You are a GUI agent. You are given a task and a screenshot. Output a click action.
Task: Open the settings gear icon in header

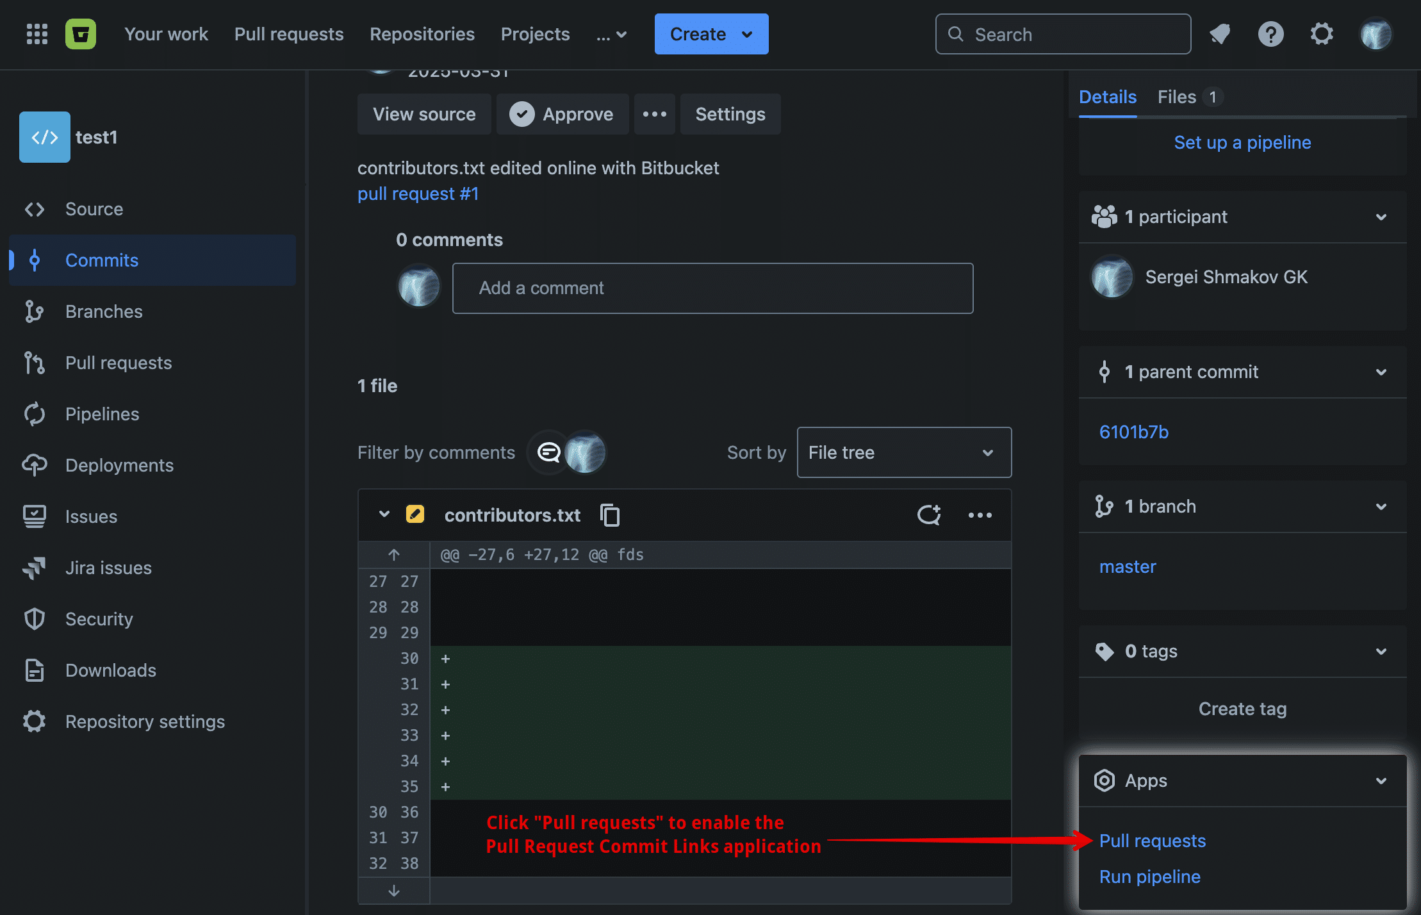tap(1321, 34)
